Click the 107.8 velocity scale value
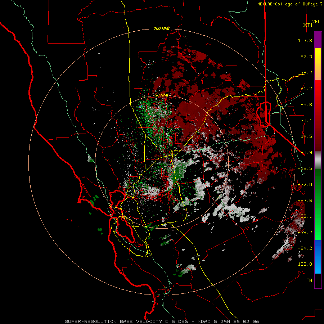Viewport: 324px width, 324px height. (305, 40)
